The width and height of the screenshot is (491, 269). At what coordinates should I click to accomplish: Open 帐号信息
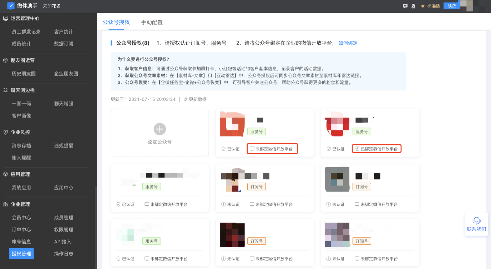pyautogui.click(x=21, y=242)
